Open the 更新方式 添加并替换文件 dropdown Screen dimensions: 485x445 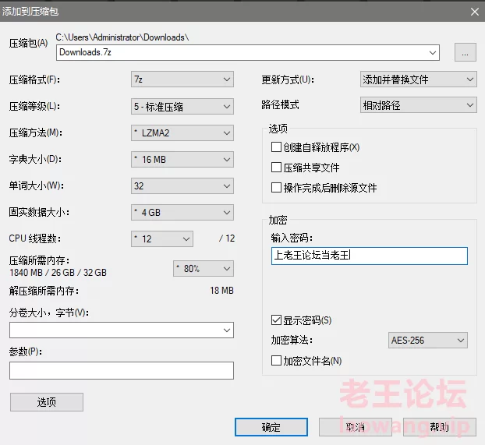(418, 79)
